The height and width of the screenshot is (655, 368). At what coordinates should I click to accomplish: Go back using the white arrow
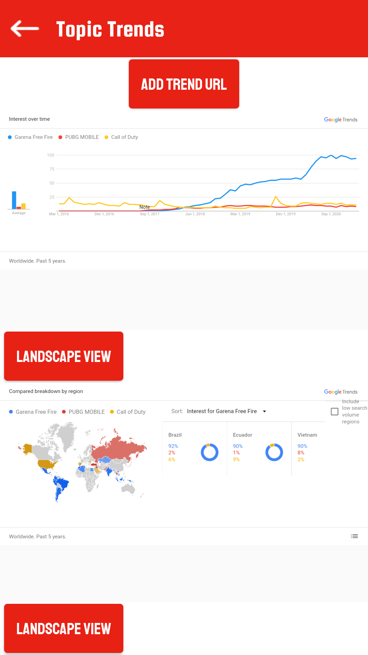pos(25,29)
